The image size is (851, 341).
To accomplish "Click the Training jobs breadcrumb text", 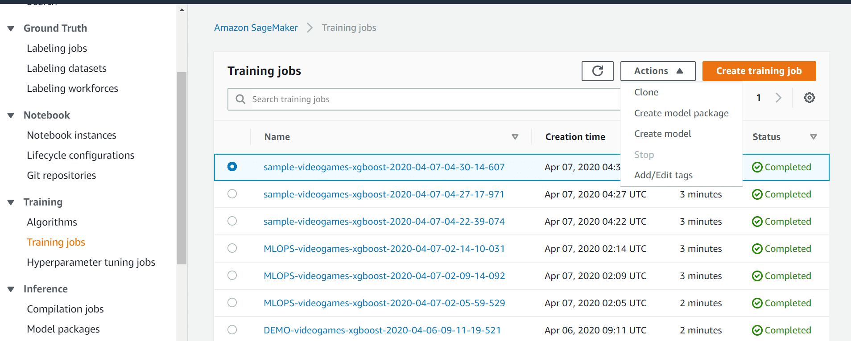I will (349, 28).
